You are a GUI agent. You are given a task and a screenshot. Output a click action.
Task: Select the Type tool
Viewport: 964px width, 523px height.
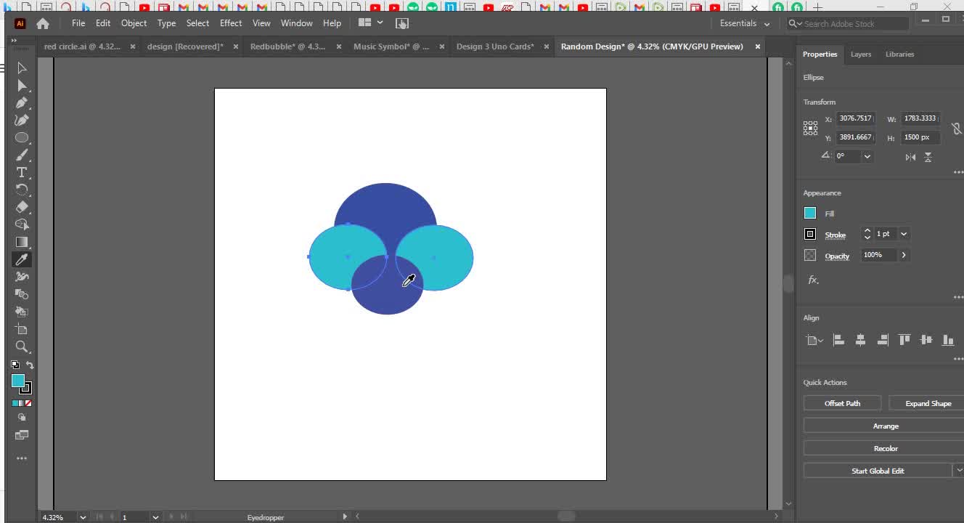pyautogui.click(x=22, y=172)
